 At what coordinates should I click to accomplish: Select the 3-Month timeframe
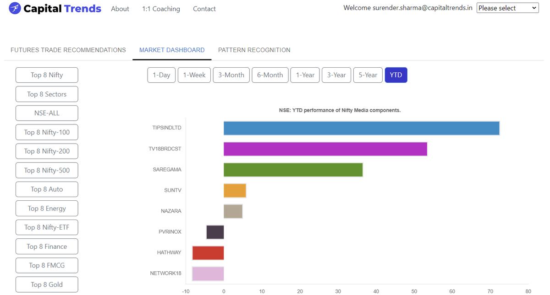[231, 75]
